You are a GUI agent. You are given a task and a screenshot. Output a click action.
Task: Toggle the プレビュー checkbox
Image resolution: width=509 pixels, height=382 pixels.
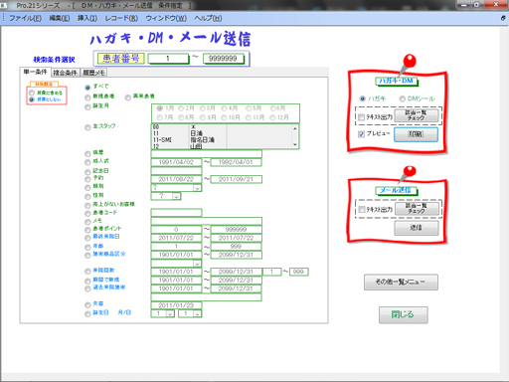click(x=362, y=134)
